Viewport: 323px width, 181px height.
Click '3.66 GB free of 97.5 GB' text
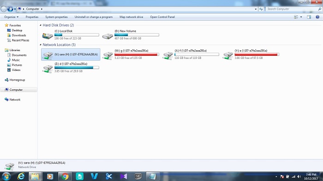pos(249,58)
